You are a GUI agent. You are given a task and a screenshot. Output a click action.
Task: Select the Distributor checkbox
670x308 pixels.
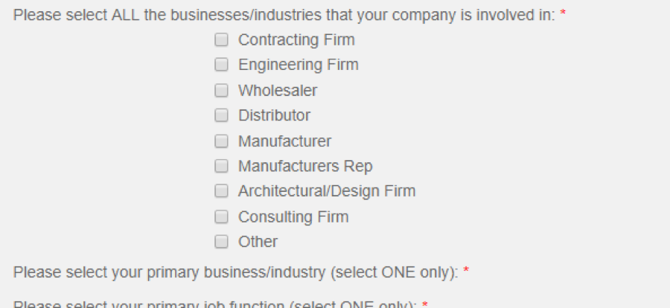221,115
